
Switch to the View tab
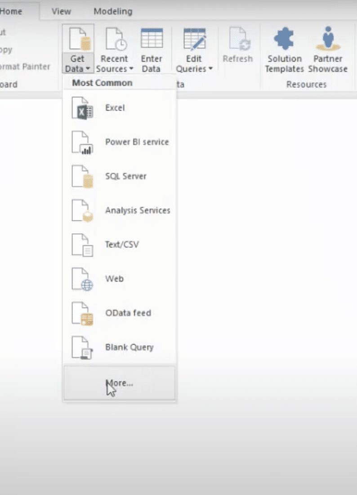pyautogui.click(x=61, y=11)
